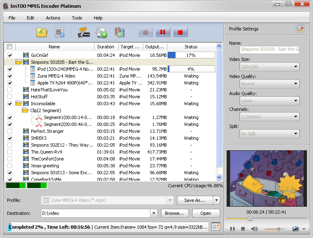313x238 pixels.
Task: Click the Add profile gear icon
Action: pos(101,32)
